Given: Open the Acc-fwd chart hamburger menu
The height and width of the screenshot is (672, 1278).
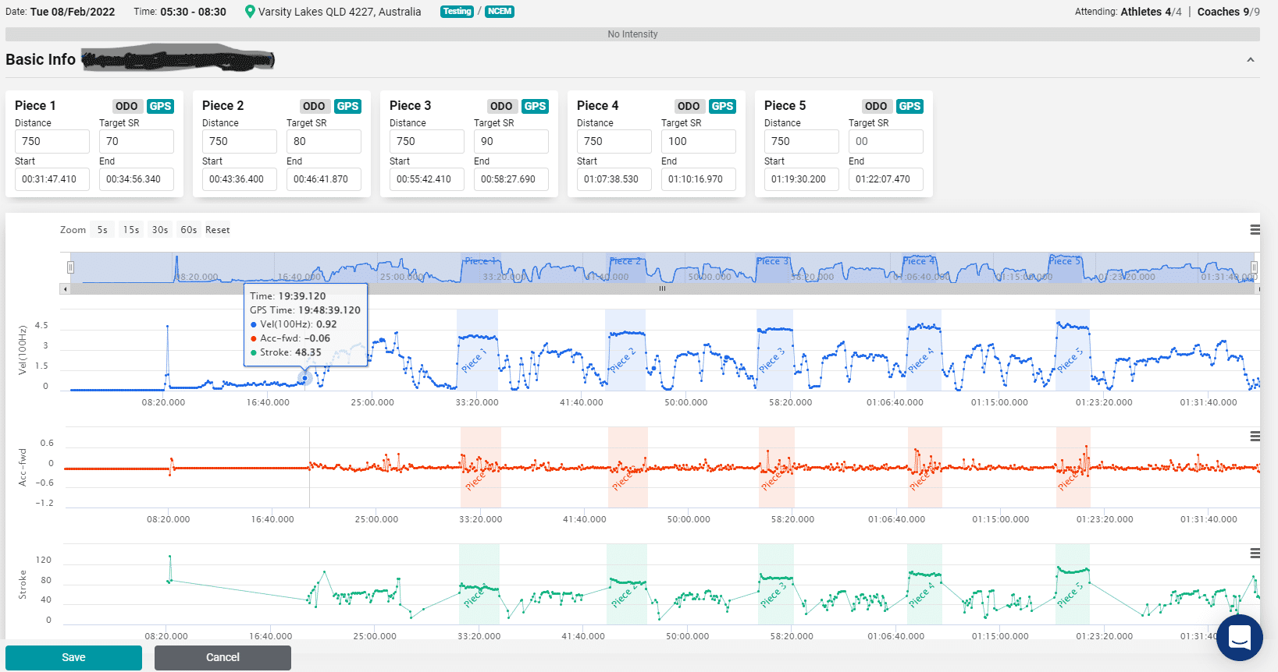Looking at the screenshot, I should (1255, 437).
